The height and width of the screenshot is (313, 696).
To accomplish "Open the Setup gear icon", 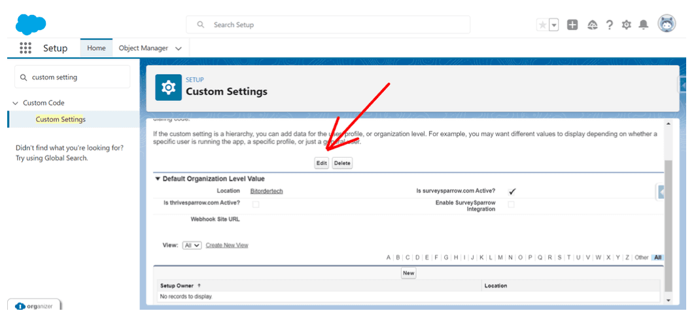I will coord(627,25).
